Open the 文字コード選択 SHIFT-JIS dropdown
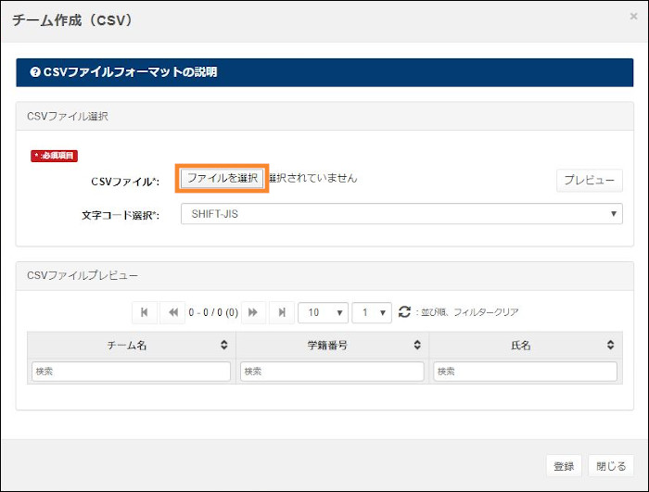Image resolution: width=649 pixels, height=492 pixels. (x=401, y=214)
